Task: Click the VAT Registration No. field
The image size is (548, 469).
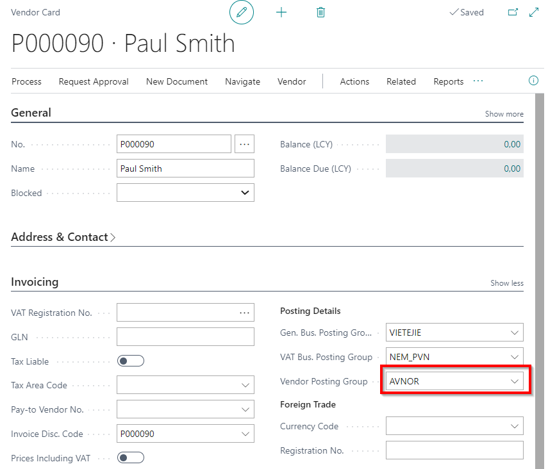Action: click(185, 313)
